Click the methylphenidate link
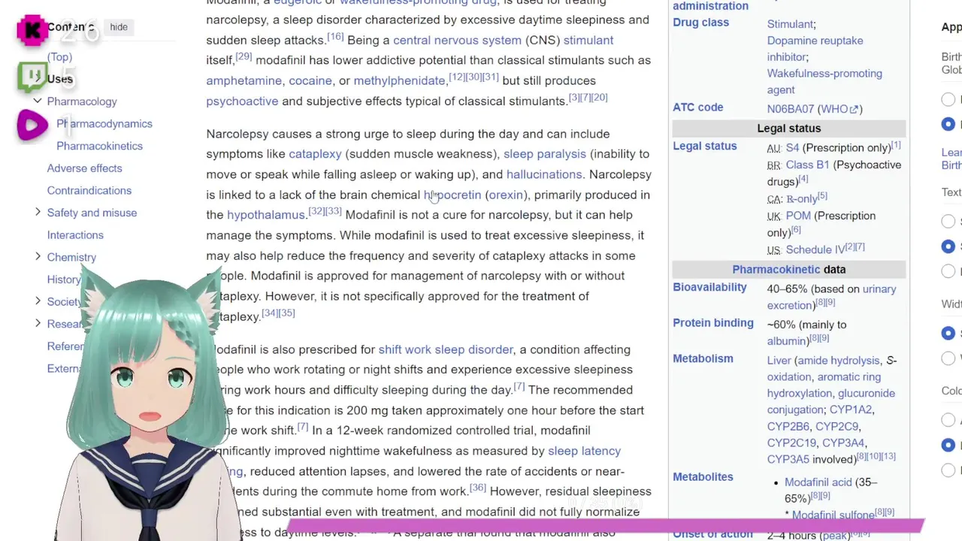Screen dimensions: 962x541 pyautogui.click(x=399, y=81)
